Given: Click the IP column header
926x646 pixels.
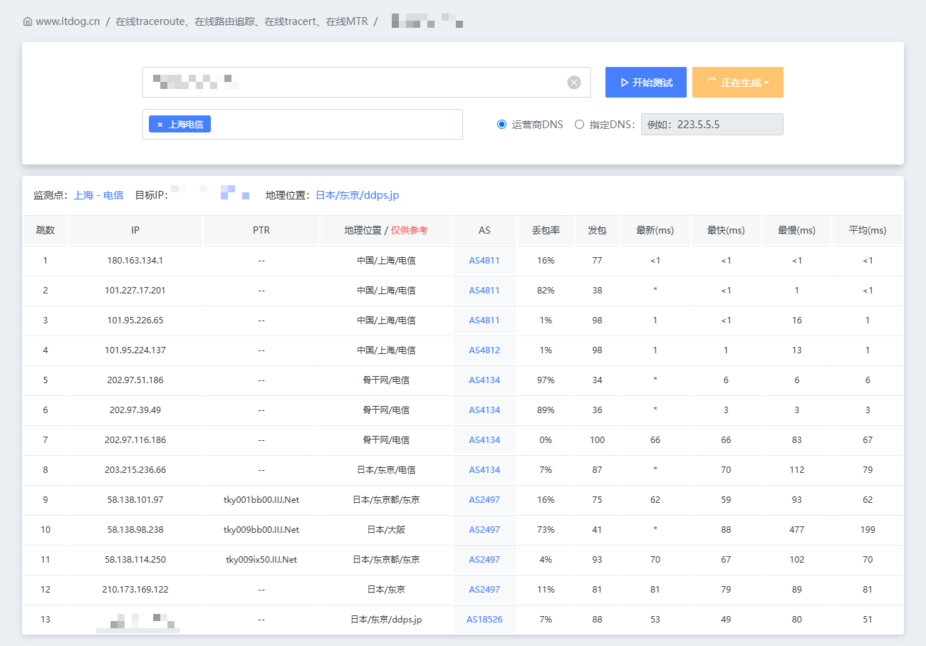Looking at the screenshot, I should click(x=135, y=231).
